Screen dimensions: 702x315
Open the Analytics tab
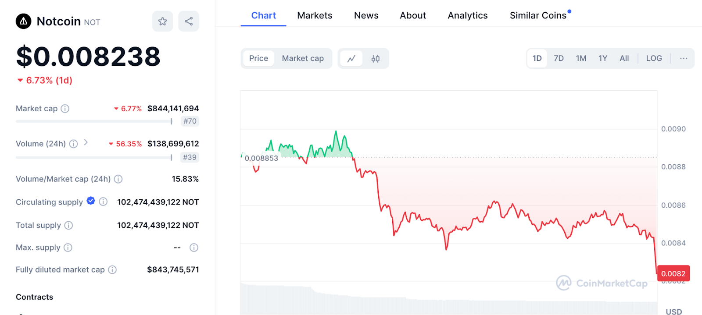coord(468,15)
